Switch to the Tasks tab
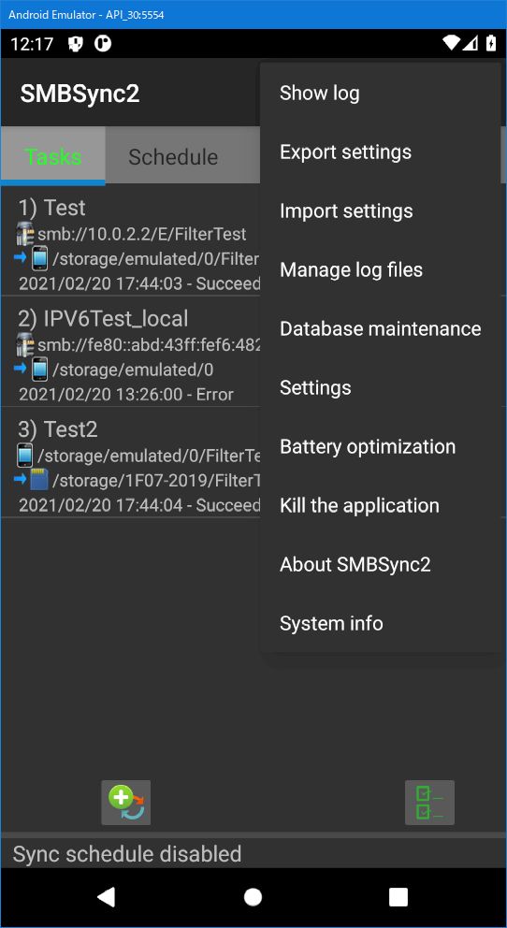 (52, 156)
